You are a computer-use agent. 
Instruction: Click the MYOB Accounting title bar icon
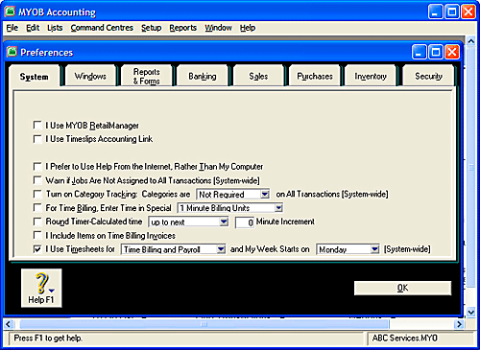pos(10,12)
